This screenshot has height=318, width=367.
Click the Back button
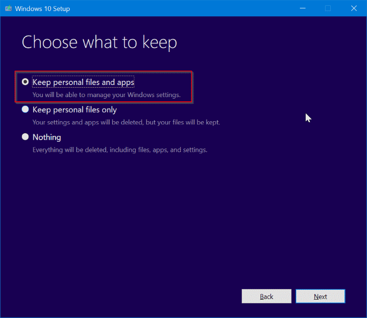pyautogui.click(x=266, y=296)
